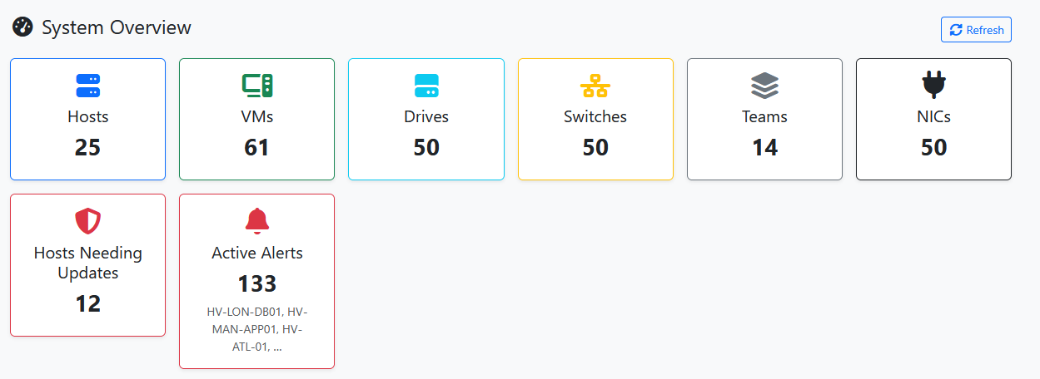Open the Hosts Needing Updates label
The width and height of the screenshot is (1040, 379).
87,263
